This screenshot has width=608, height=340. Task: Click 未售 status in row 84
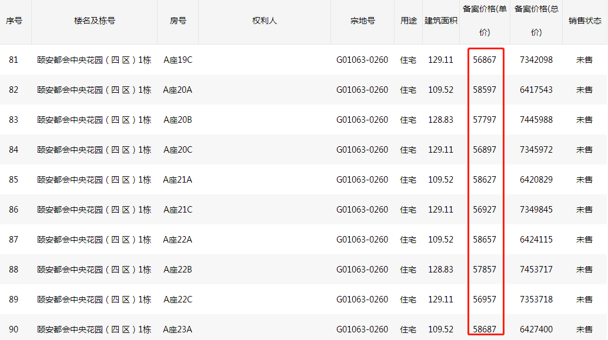[x=584, y=150]
